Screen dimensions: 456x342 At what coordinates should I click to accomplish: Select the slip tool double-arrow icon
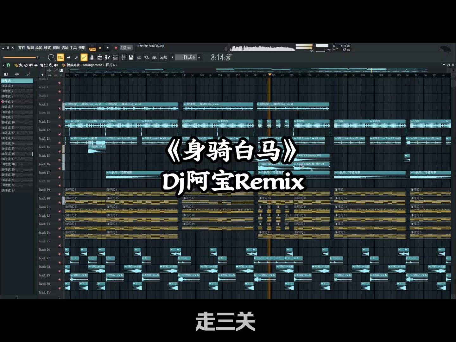pos(36,65)
